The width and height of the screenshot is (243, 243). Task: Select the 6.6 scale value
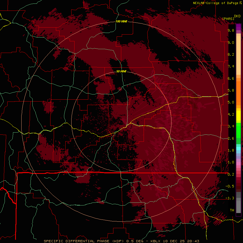pyautogui.click(x=231, y=78)
